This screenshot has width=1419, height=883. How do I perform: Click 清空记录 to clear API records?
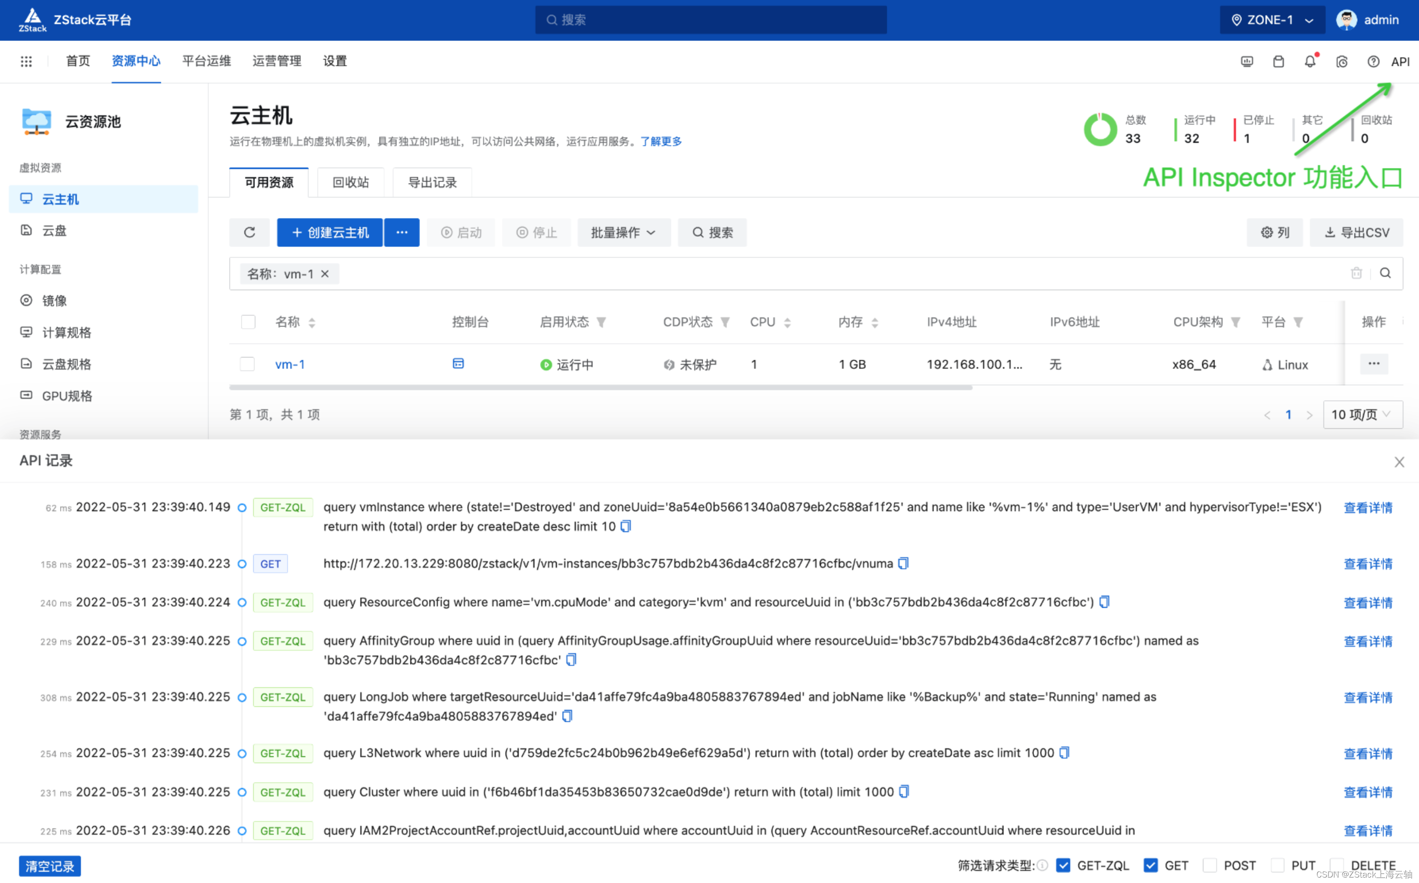pos(50,865)
